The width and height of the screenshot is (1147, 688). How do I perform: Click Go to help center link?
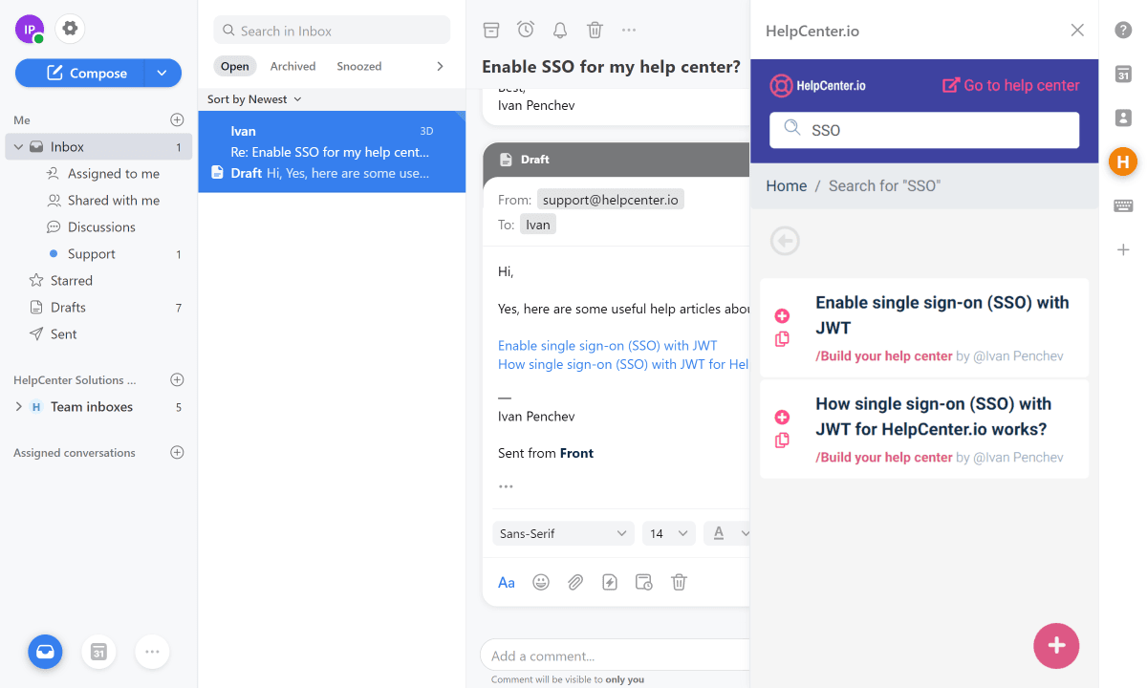1011,85
